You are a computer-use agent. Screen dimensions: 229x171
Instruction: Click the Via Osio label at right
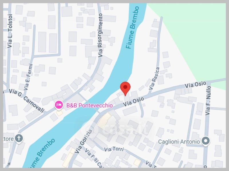tap(196, 84)
